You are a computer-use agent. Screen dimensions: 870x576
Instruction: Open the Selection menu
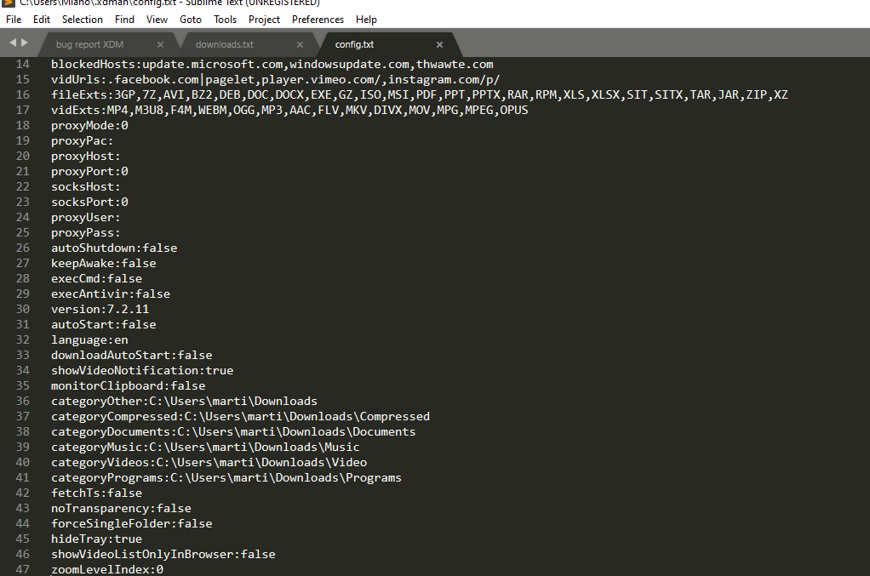pos(82,19)
